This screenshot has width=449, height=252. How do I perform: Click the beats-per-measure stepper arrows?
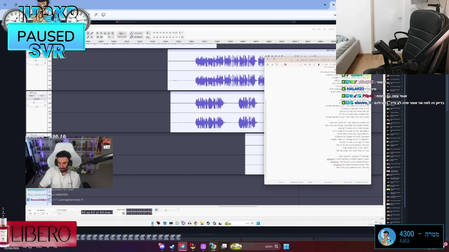pos(43,213)
